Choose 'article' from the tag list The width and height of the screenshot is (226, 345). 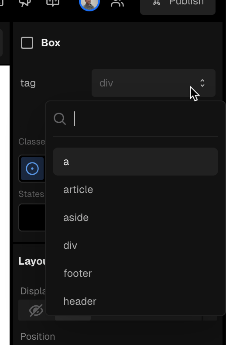[135, 190]
